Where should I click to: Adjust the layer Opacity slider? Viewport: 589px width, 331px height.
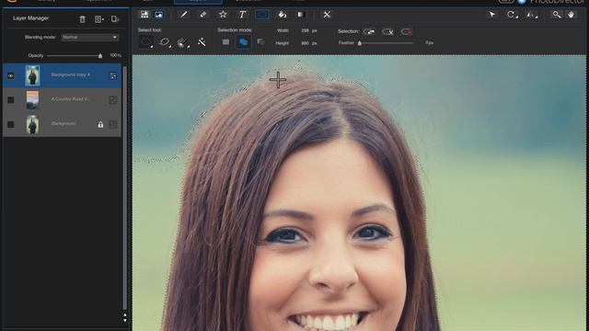point(100,56)
